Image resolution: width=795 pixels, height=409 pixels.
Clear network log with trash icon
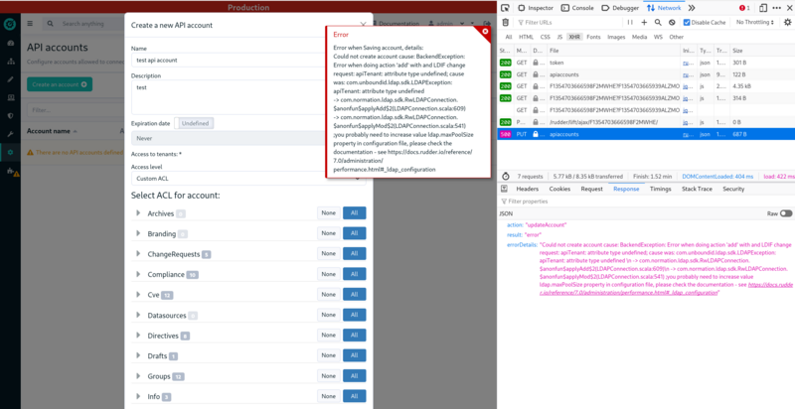coord(505,22)
